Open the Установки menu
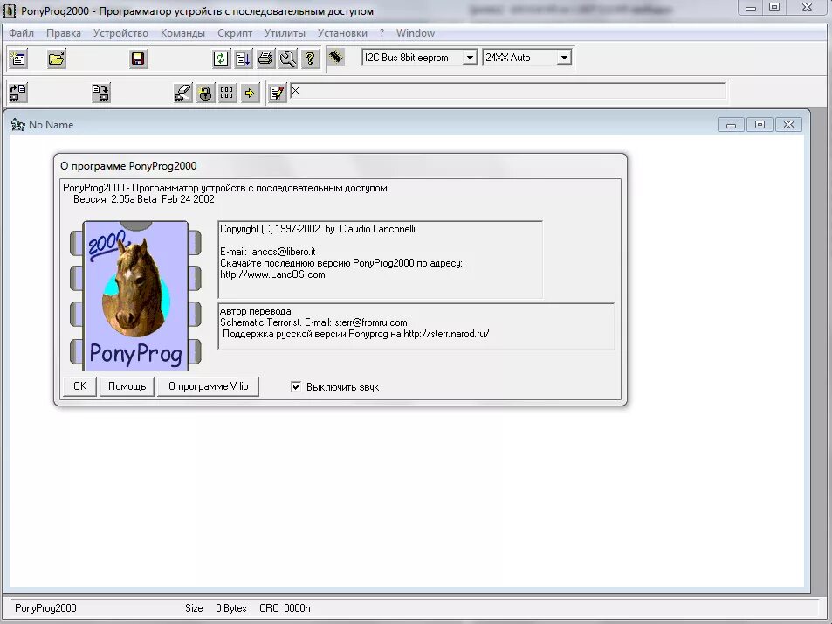Viewport: 832px width, 624px height. [342, 33]
